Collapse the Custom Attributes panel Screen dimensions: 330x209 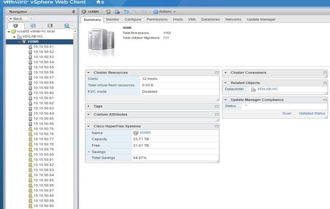pos(88,115)
